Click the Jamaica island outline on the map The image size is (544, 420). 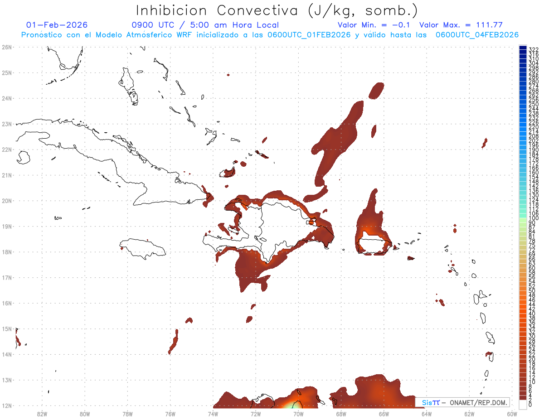click(142, 248)
